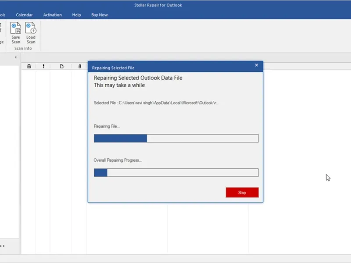Click the attachment paperclip column icon
Image resolution: width=351 pixels, height=263 pixels.
pos(80,66)
